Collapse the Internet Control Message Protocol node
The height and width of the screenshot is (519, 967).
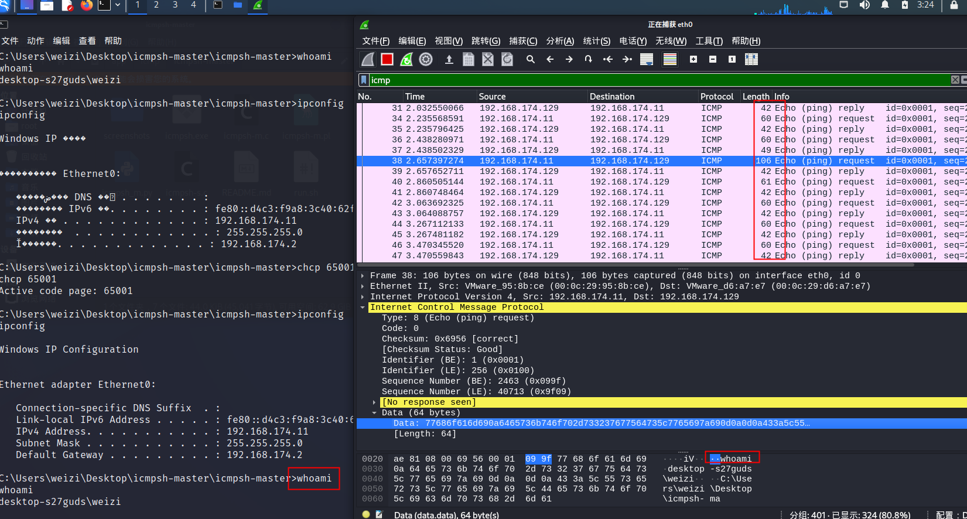(363, 307)
